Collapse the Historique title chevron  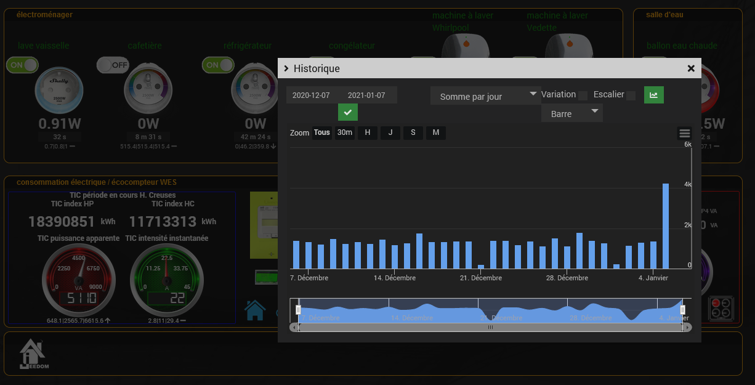point(286,68)
